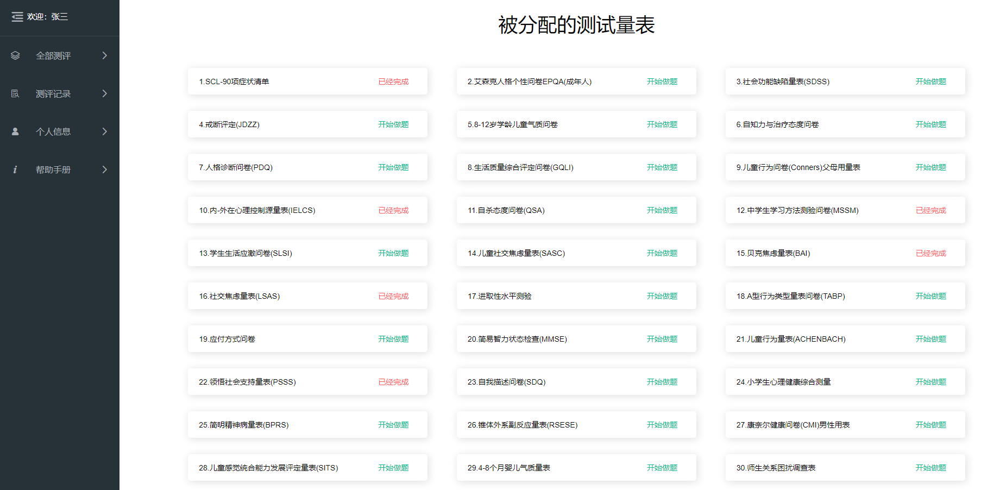Expand the 全部测评 chevron arrow
The width and height of the screenshot is (1000, 490).
tap(105, 55)
